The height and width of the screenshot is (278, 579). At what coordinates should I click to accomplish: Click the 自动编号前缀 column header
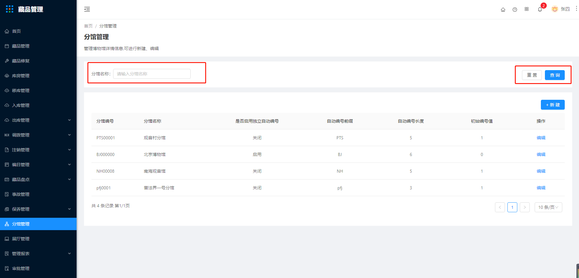point(340,121)
